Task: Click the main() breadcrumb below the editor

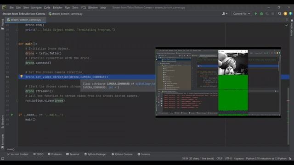Action: (11, 149)
